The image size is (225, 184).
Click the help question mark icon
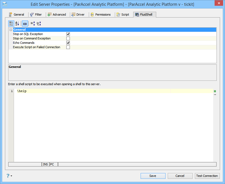[8, 176]
